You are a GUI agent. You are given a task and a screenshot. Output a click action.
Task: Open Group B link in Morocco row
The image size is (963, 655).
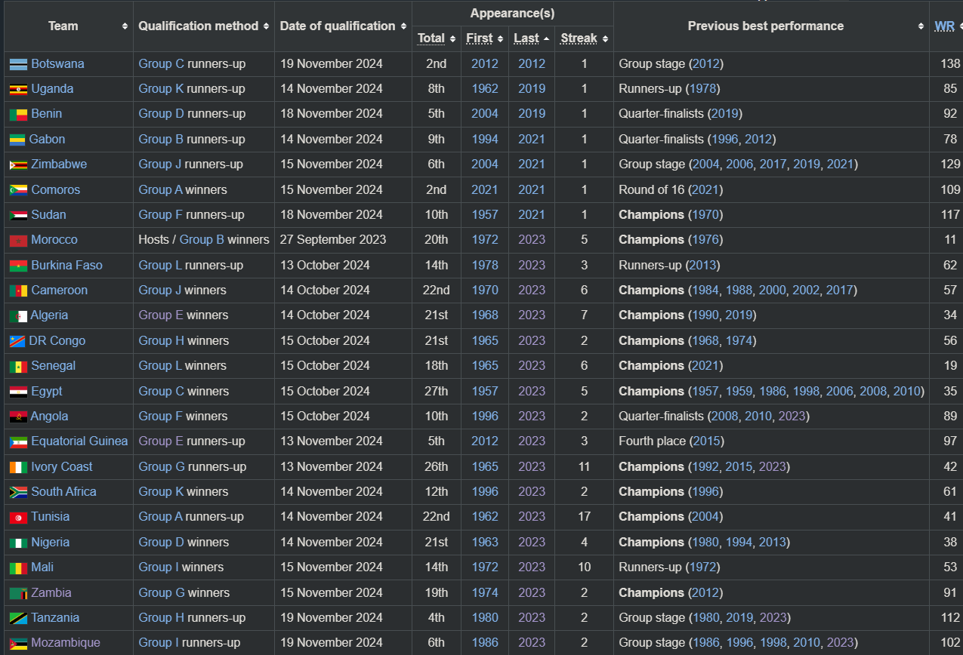(202, 239)
